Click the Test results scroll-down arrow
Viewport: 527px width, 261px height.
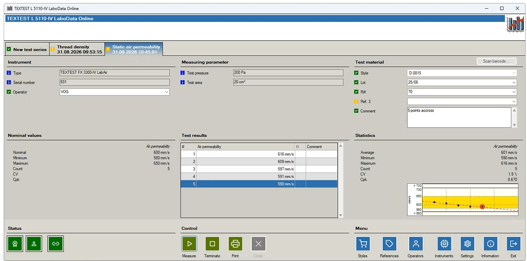coord(340,215)
